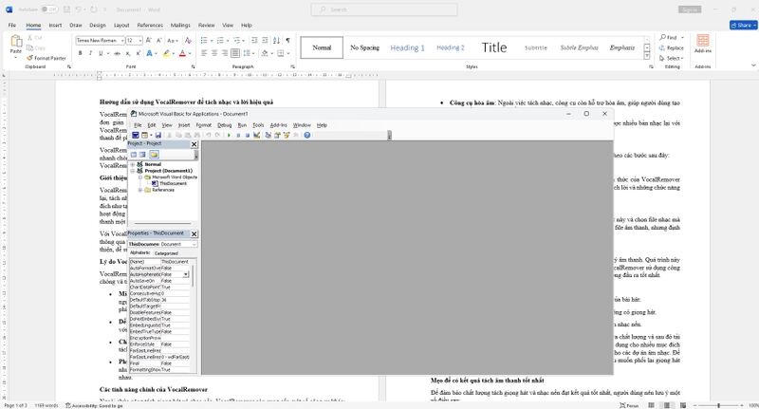This screenshot has height=409, width=759.
Task: Toggle the show paragraph marks button
Action: (287, 41)
